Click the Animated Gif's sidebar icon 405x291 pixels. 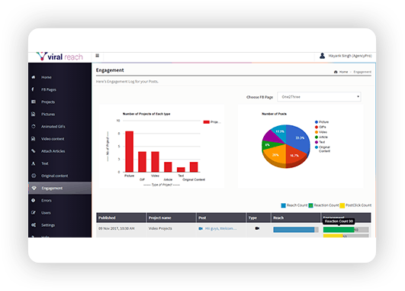click(x=34, y=126)
